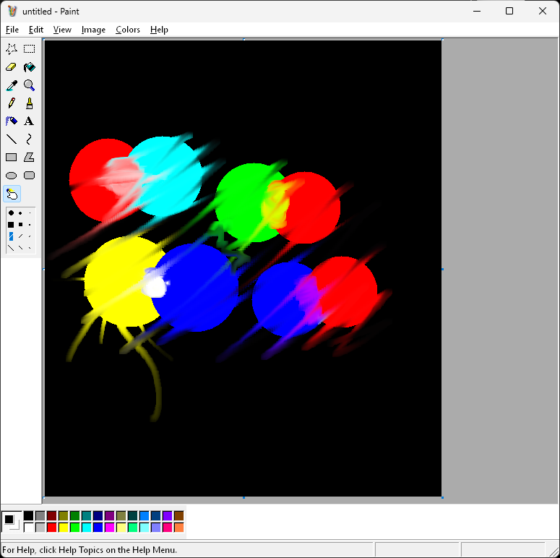Select the Curve tool
Image resolution: width=560 pixels, height=558 pixels.
[30, 139]
